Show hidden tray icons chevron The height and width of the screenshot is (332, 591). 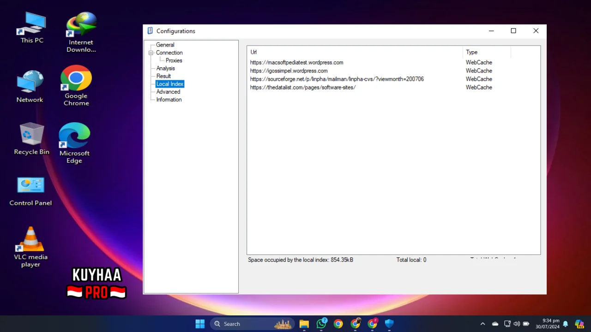[x=483, y=324]
